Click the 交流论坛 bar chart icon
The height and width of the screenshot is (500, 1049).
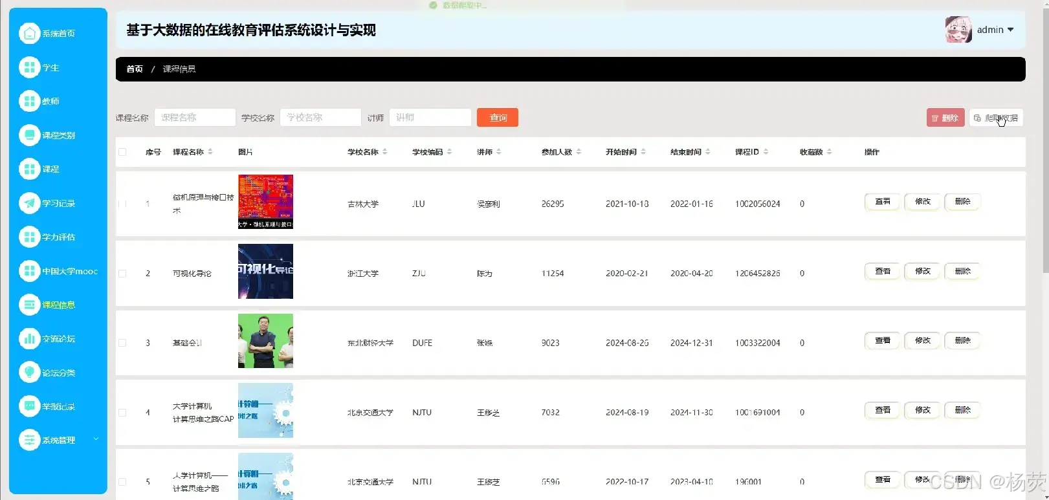coord(29,338)
